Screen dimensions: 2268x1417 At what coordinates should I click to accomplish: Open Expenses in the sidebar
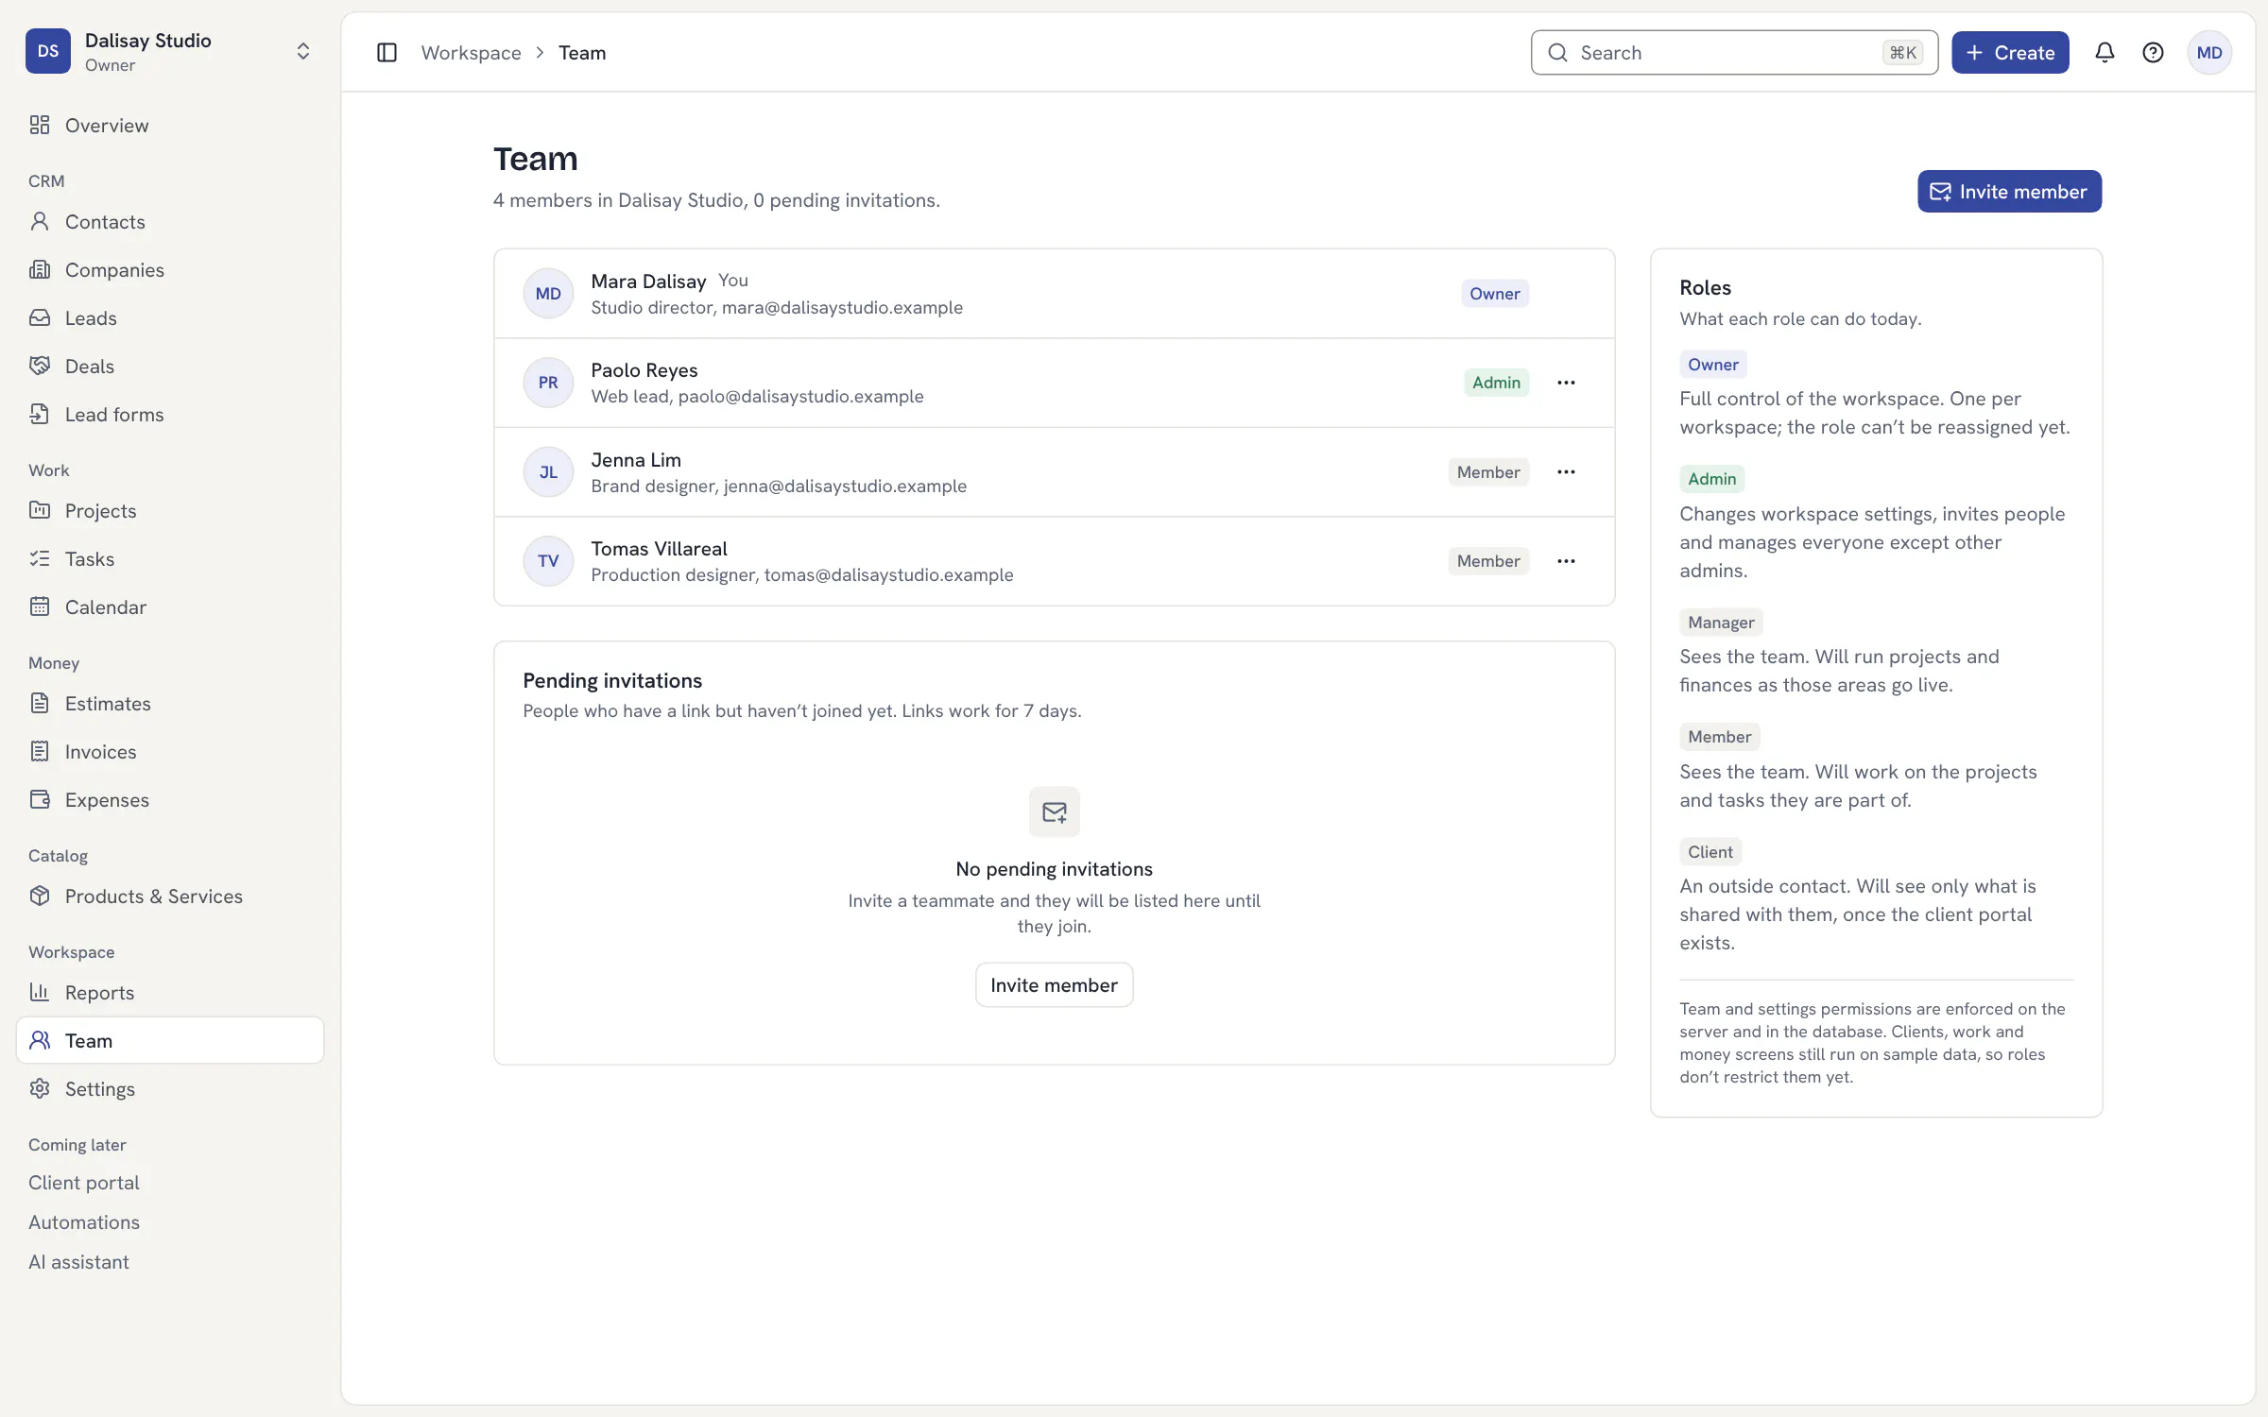pos(170,800)
